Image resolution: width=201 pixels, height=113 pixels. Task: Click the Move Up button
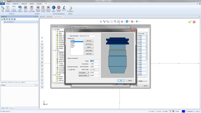pos(89,41)
